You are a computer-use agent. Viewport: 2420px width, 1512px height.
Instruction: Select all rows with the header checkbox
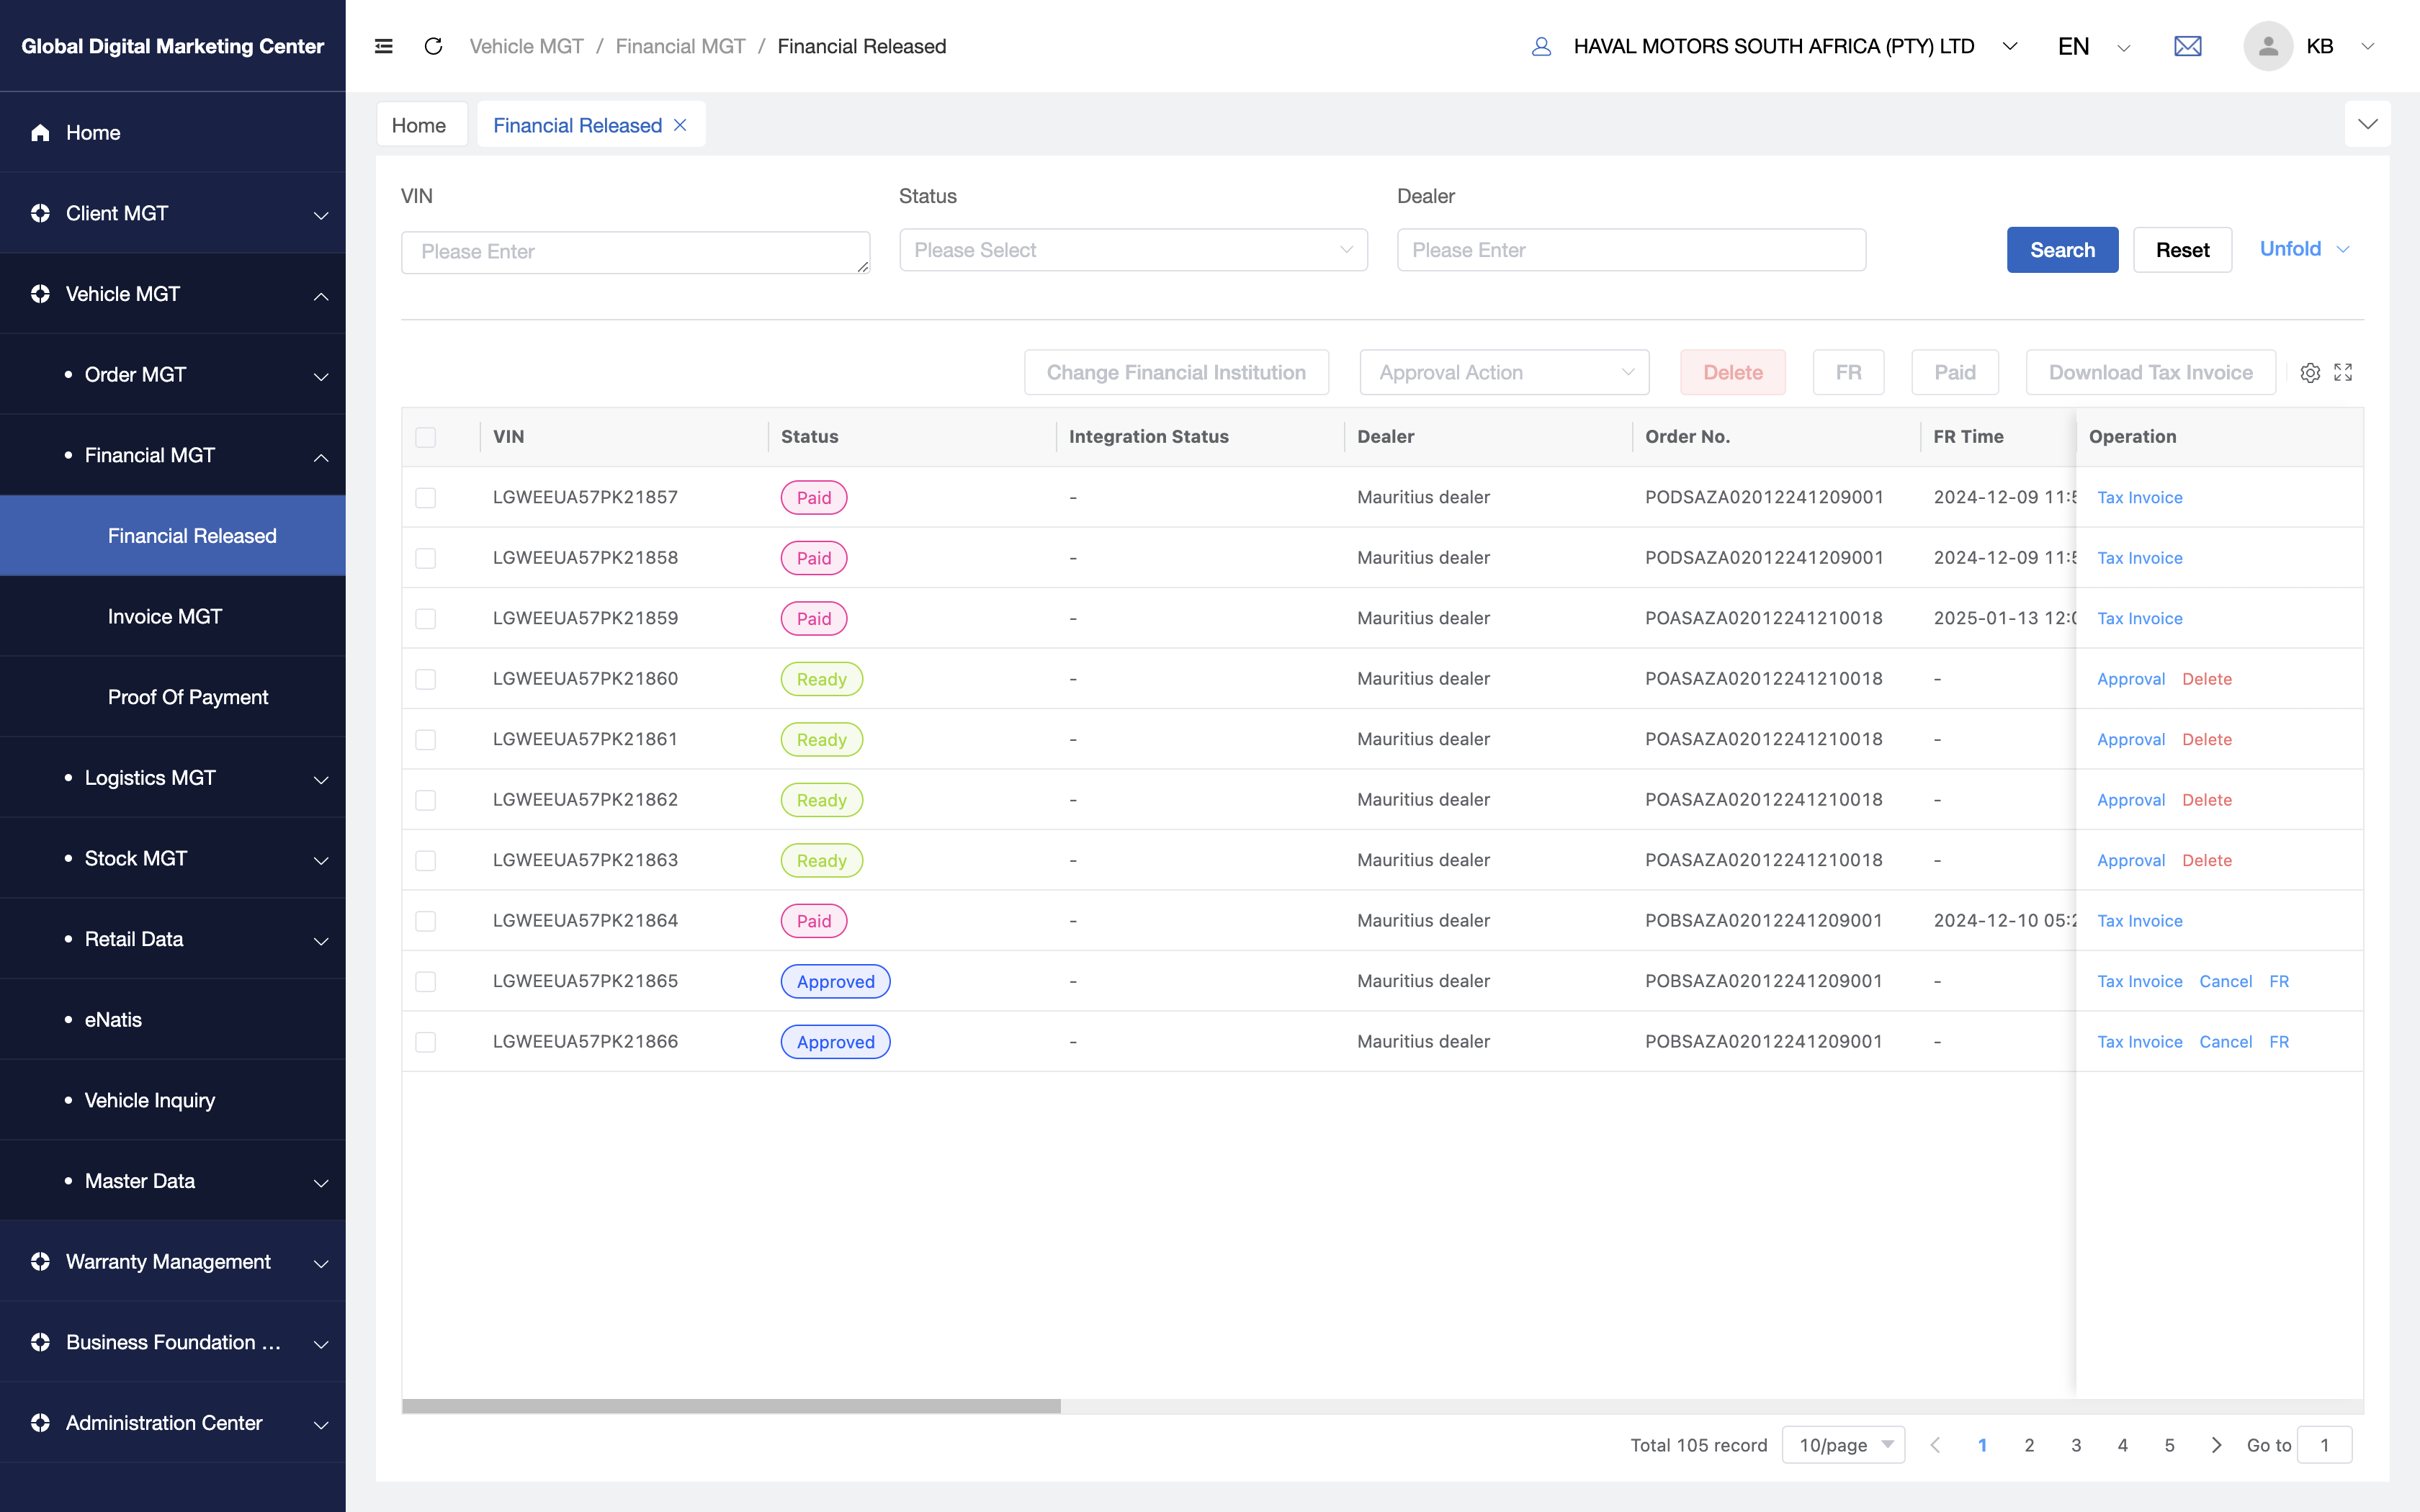tap(426, 437)
